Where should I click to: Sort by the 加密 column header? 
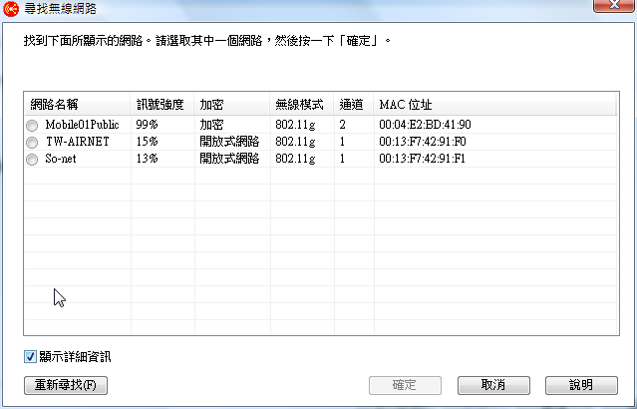(232, 105)
